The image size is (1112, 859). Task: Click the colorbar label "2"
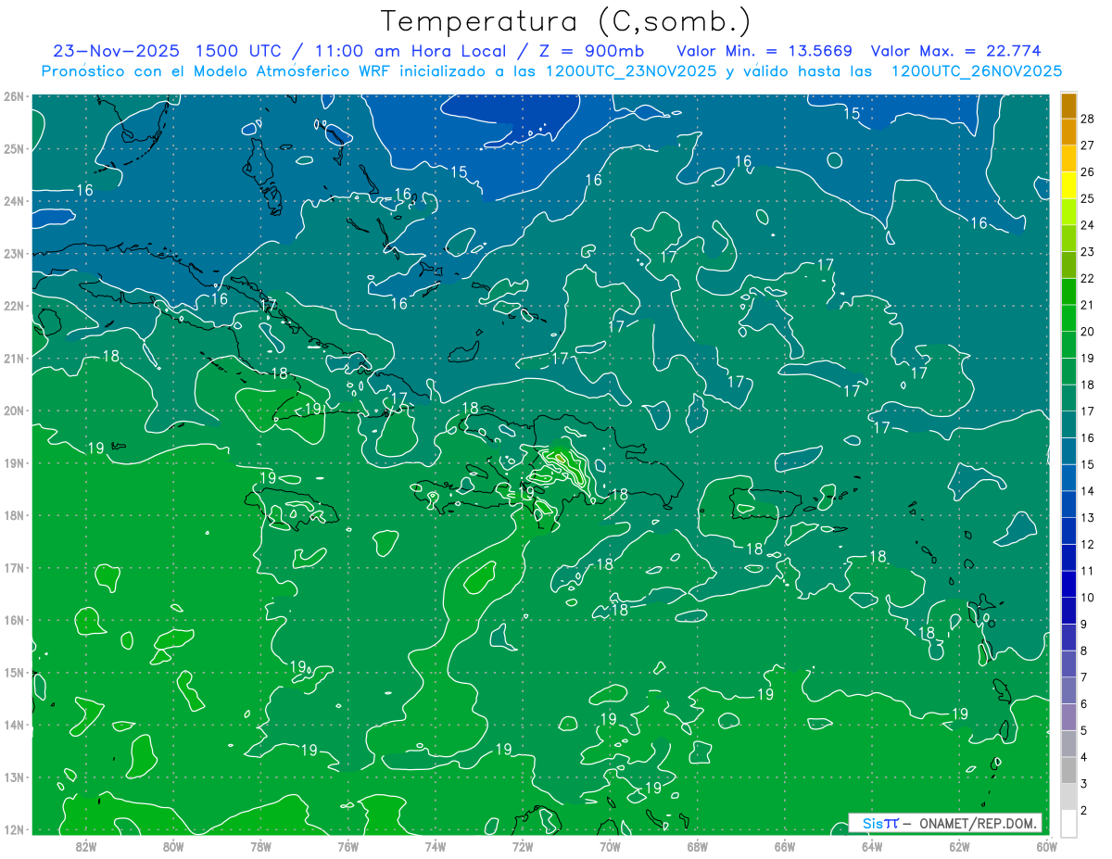click(1084, 811)
